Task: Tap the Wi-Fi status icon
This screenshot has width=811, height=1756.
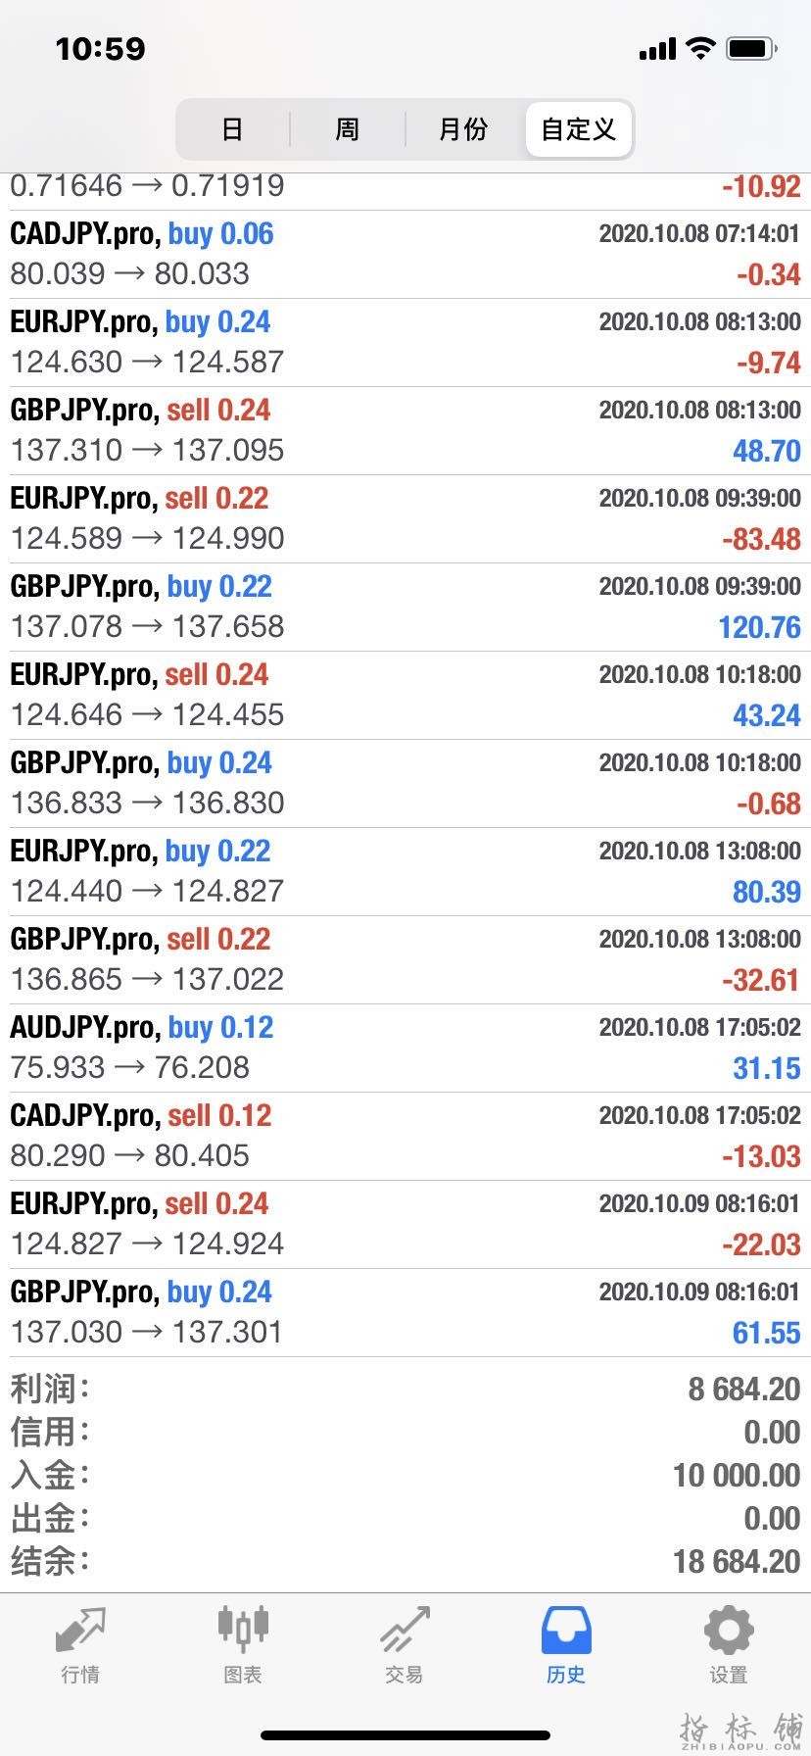Action: point(700,48)
